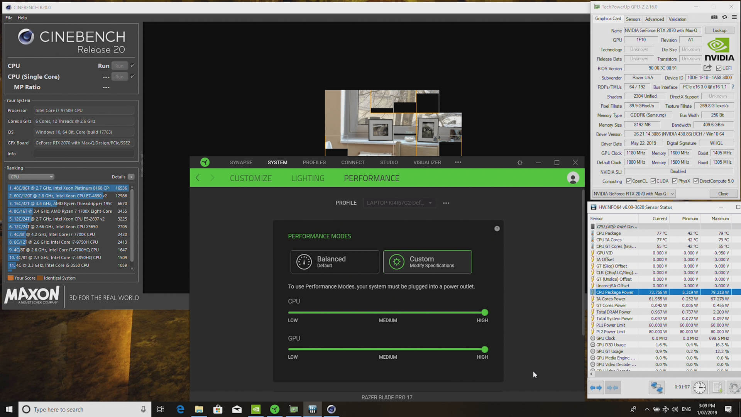Open Razer user account avatar
The height and width of the screenshot is (417, 741).
tap(573, 178)
